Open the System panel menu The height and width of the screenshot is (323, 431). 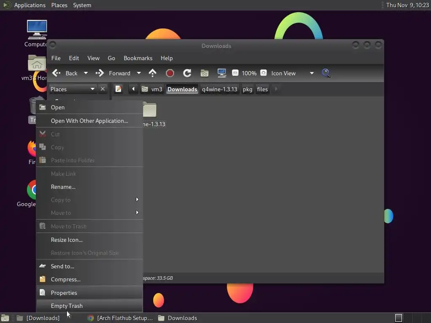[82, 5]
